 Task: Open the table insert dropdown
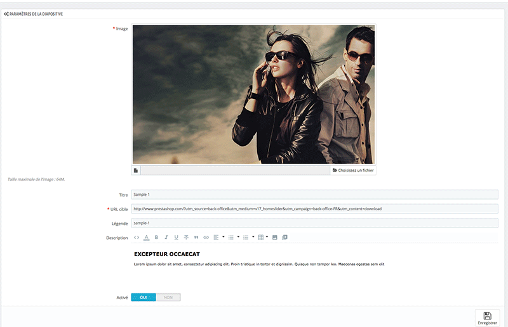tap(263, 238)
